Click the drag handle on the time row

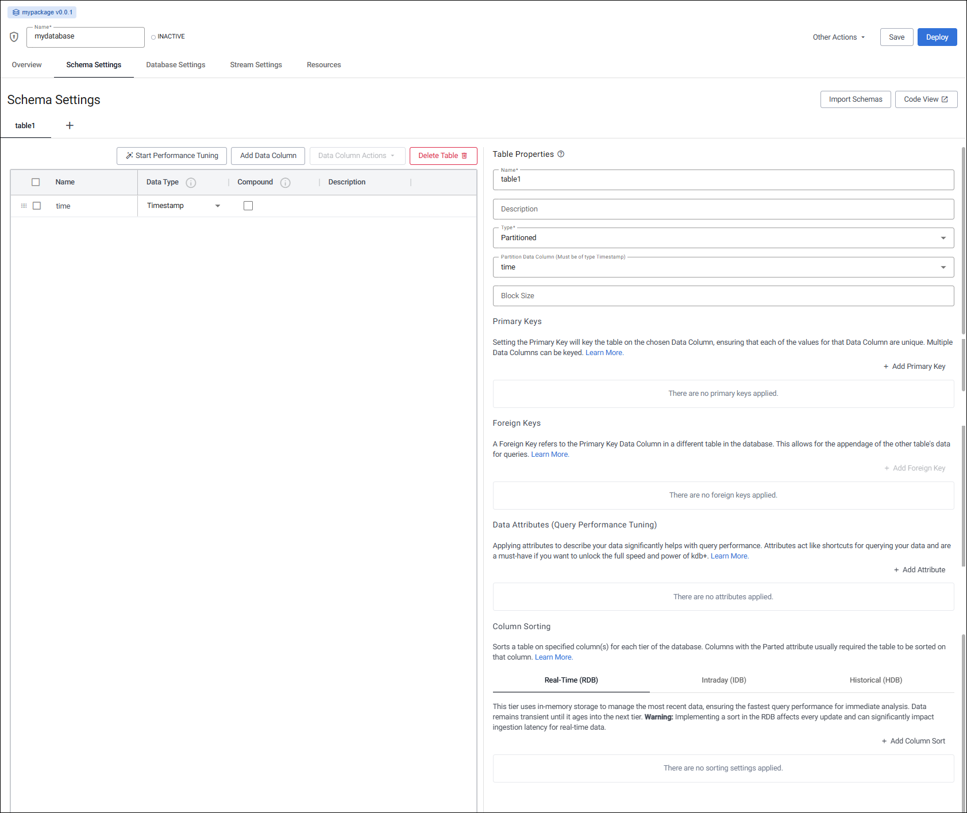tap(24, 205)
